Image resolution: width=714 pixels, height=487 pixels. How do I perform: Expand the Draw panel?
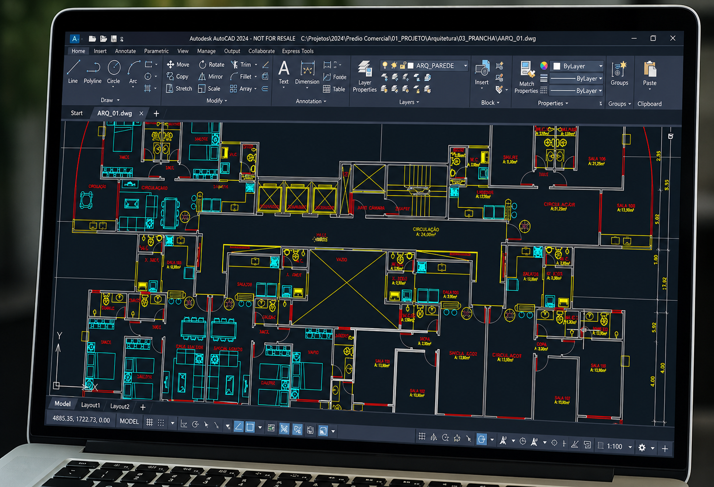[x=110, y=100]
